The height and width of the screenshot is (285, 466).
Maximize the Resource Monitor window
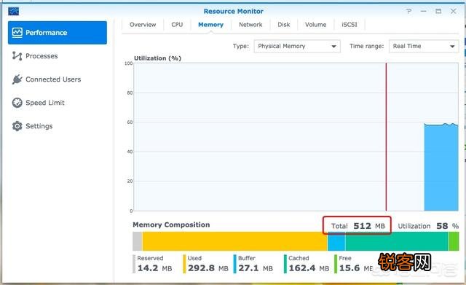[438, 12]
